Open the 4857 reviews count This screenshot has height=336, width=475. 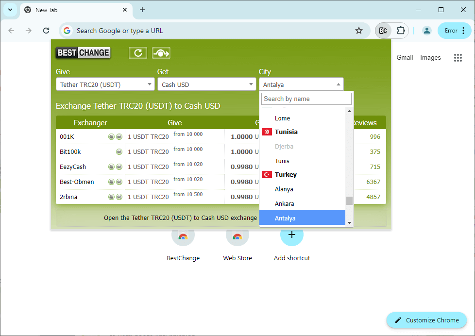pyautogui.click(x=373, y=197)
